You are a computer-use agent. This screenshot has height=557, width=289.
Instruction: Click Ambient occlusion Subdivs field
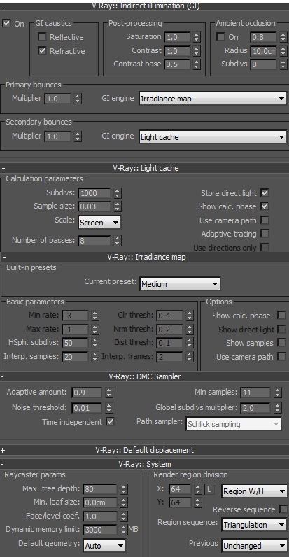(x=263, y=64)
